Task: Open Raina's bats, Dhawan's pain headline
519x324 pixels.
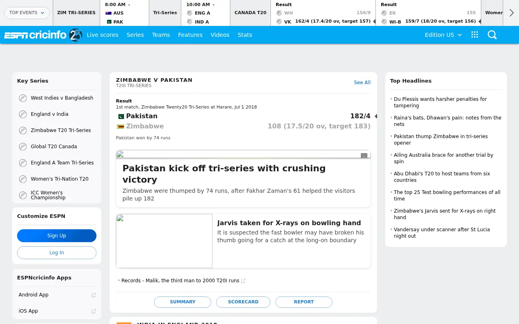Action: [x=448, y=121]
